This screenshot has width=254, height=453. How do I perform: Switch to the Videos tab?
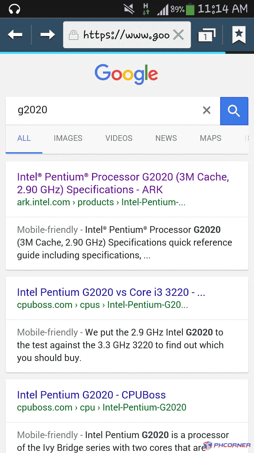coord(119,138)
